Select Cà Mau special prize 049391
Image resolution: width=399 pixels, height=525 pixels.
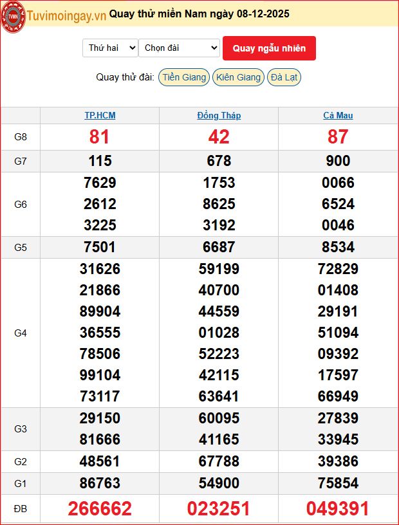click(338, 509)
